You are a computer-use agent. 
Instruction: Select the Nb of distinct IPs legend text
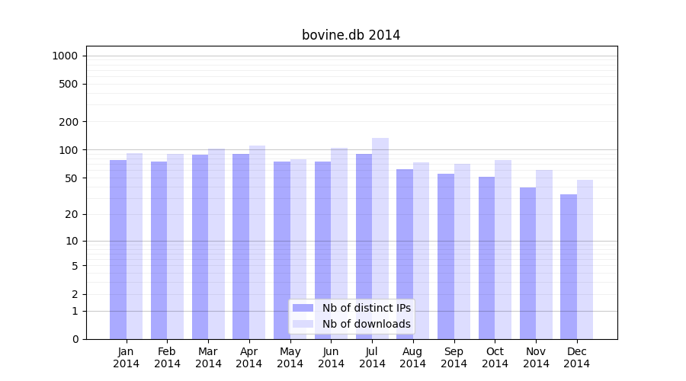tap(366, 308)
